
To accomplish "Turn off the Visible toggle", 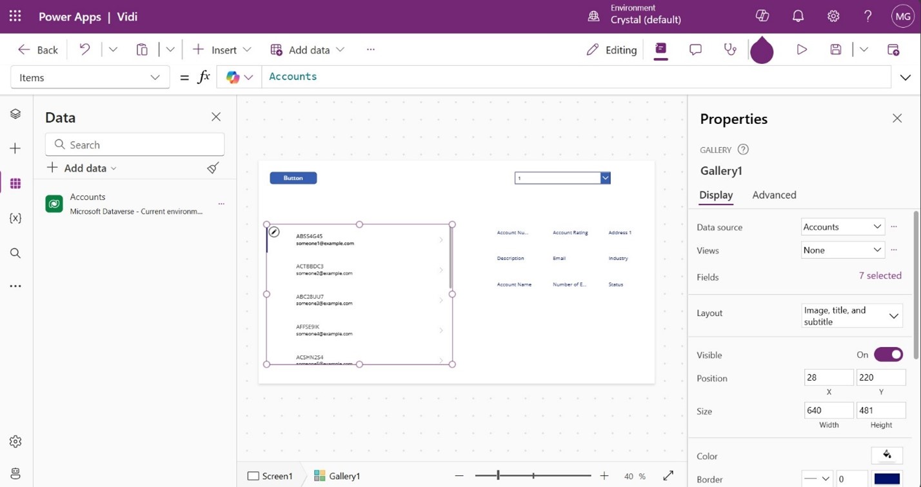I will [x=888, y=355].
